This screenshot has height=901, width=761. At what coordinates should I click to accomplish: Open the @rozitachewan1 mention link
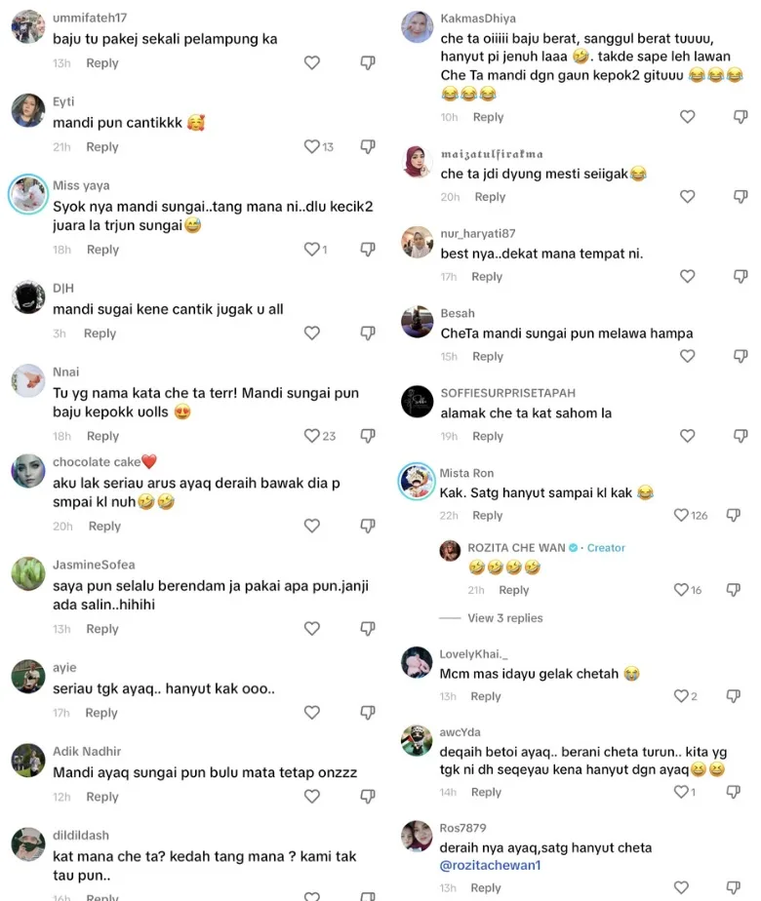[x=490, y=866]
